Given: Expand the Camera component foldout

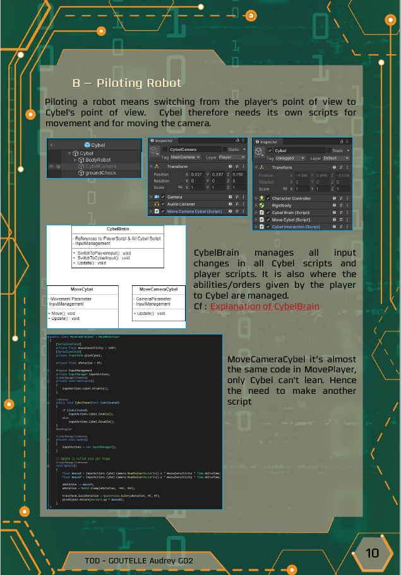Looking at the screenshot, I should (x=151, y=197).
